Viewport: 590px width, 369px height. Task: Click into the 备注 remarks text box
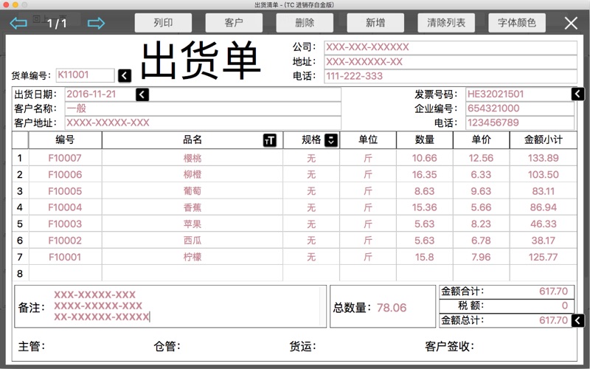coord(188,306)
